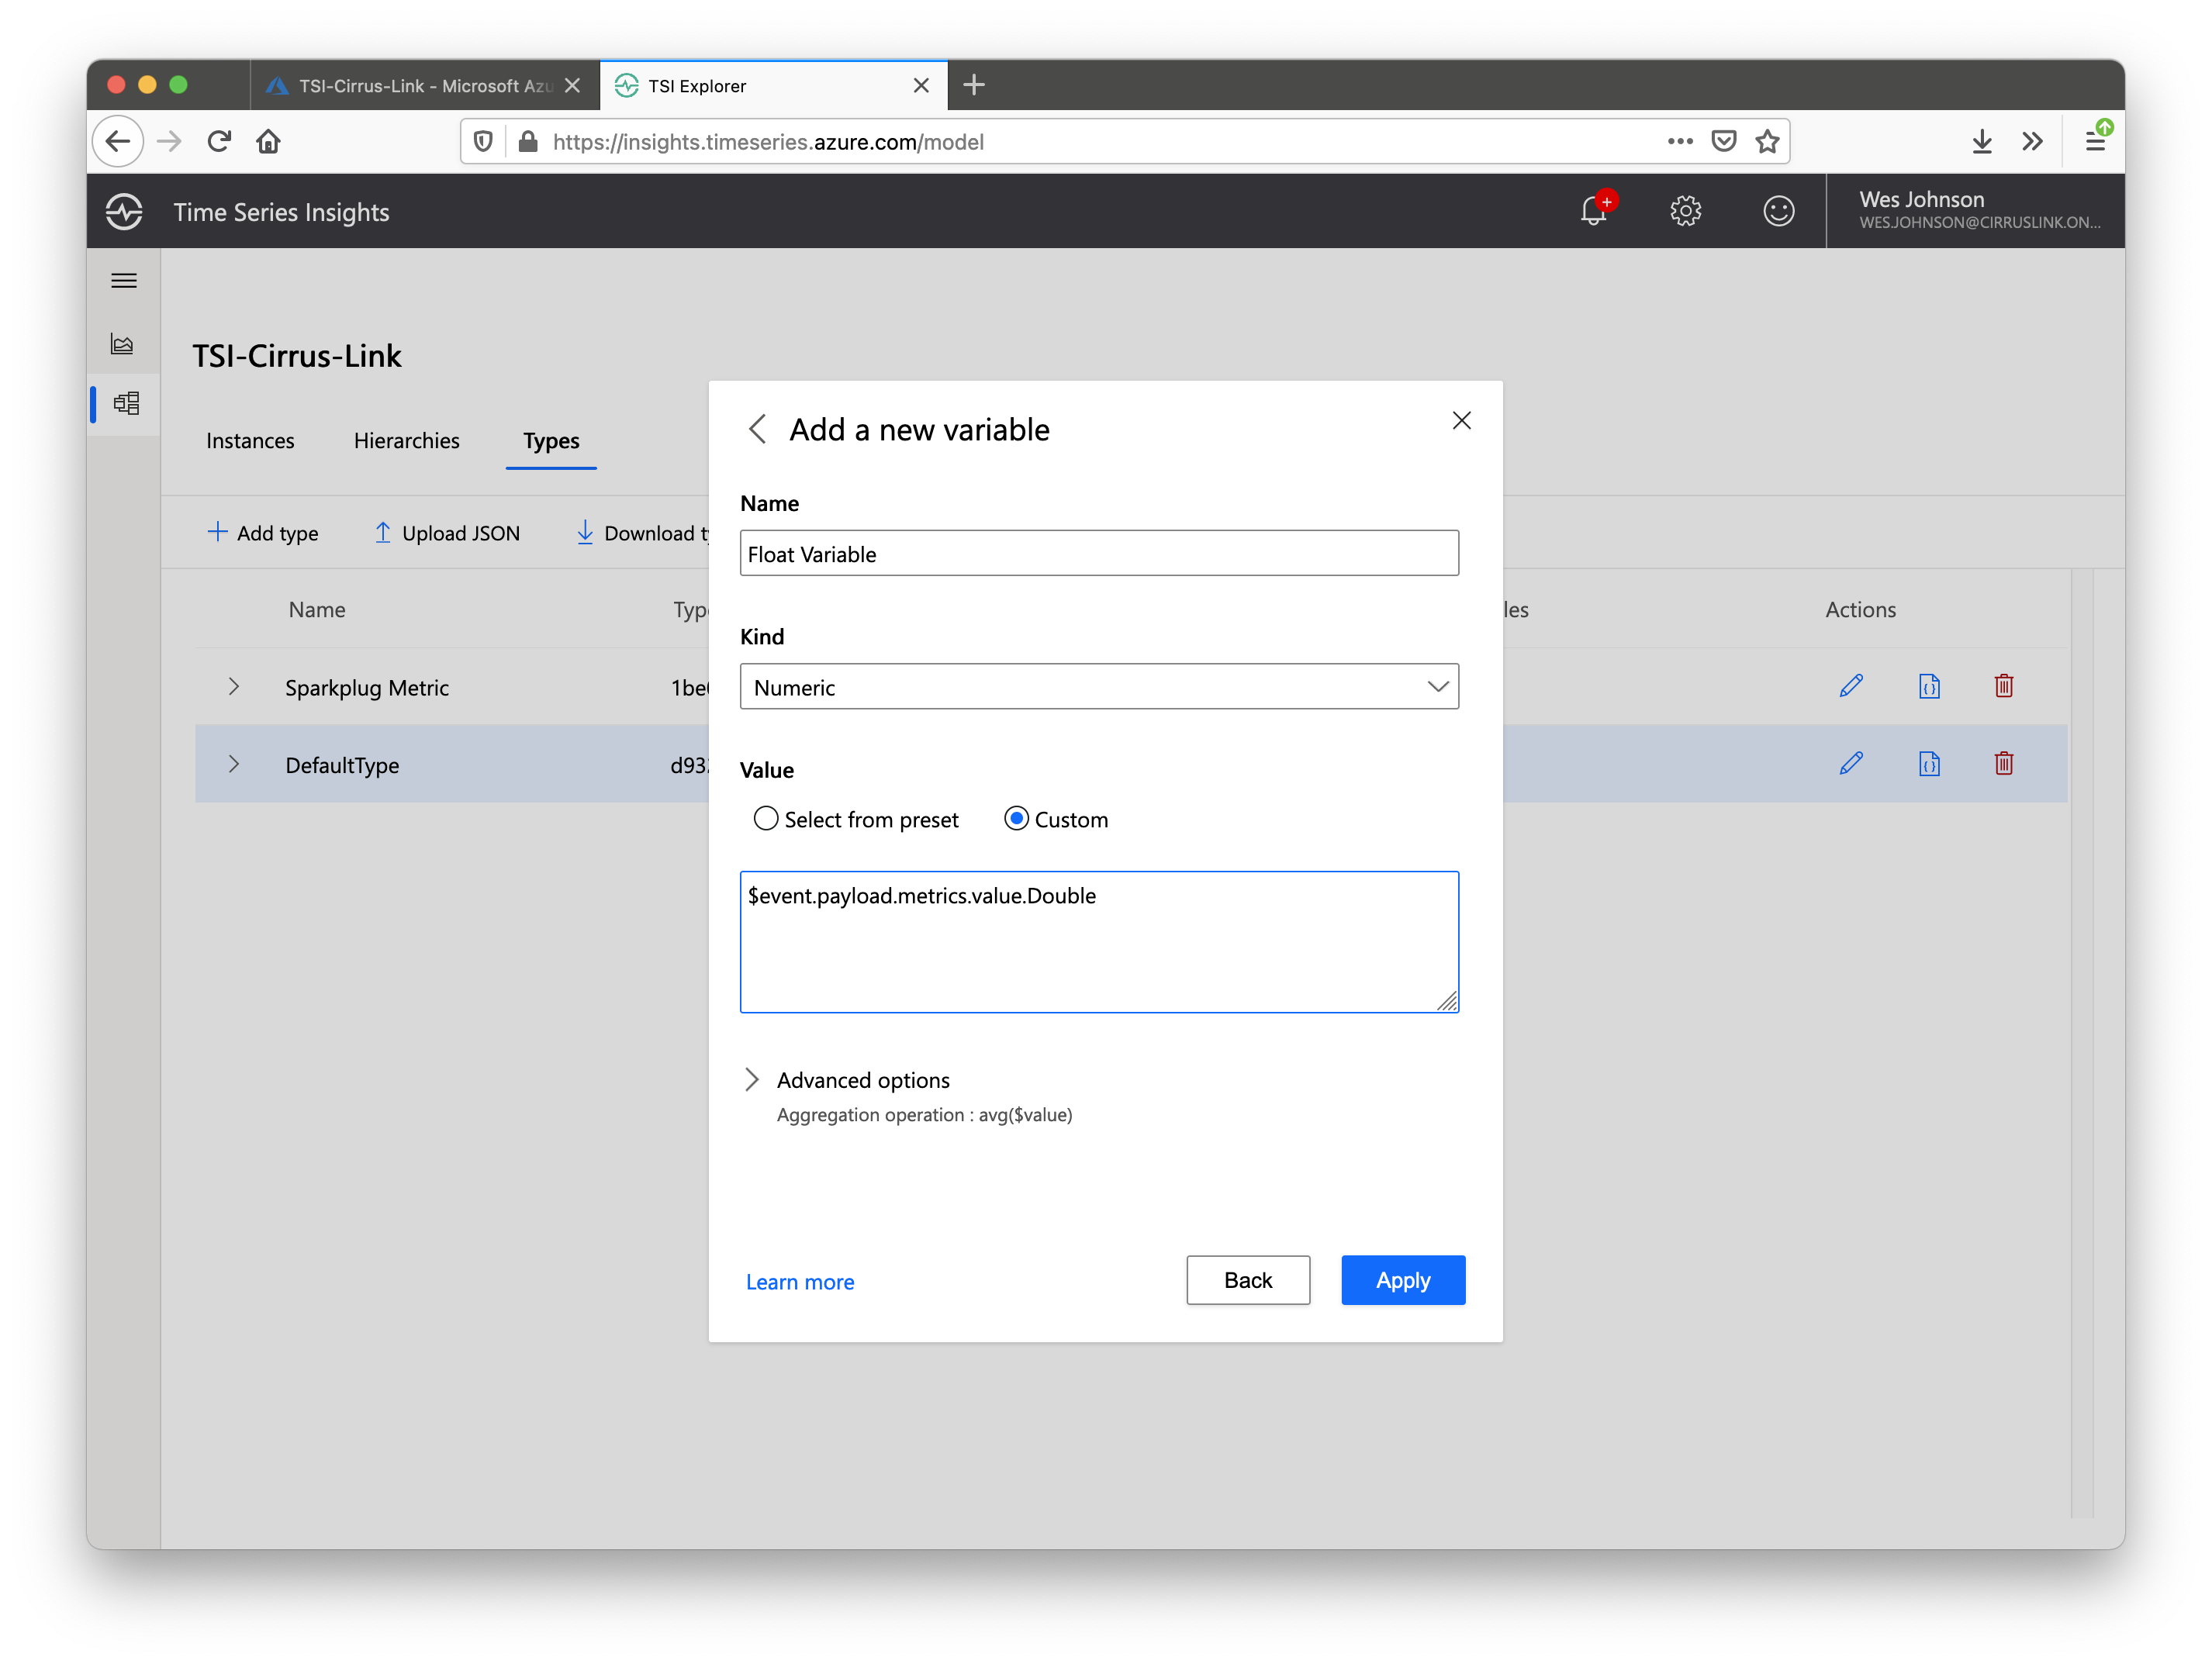
Task: Switch to the Instances tab
Action: point(250,441)
